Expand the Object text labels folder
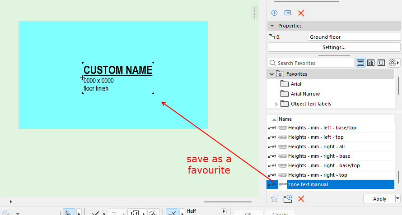This screenshot has height=215, width=402. click(x=276, y=104)
